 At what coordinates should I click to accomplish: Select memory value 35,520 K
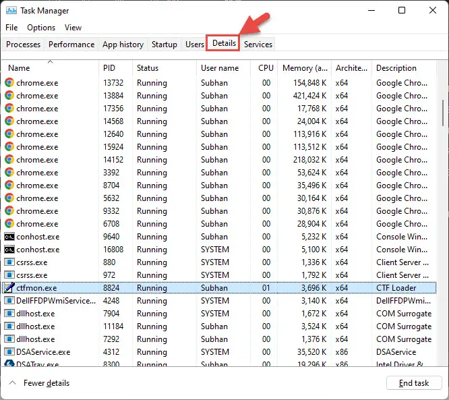click(x=311, y=352)
